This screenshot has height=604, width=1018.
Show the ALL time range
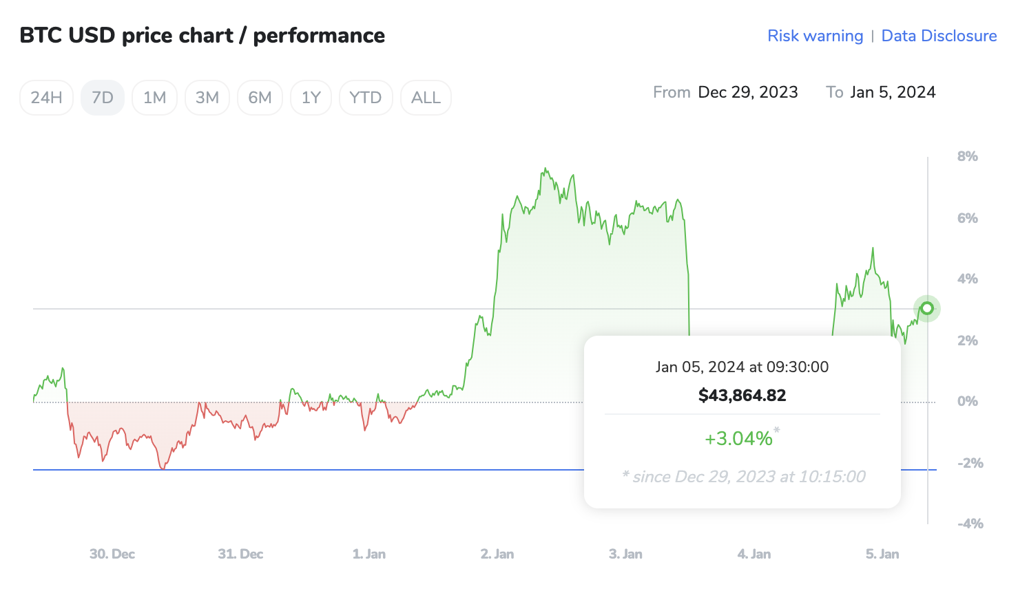(426, 98)
